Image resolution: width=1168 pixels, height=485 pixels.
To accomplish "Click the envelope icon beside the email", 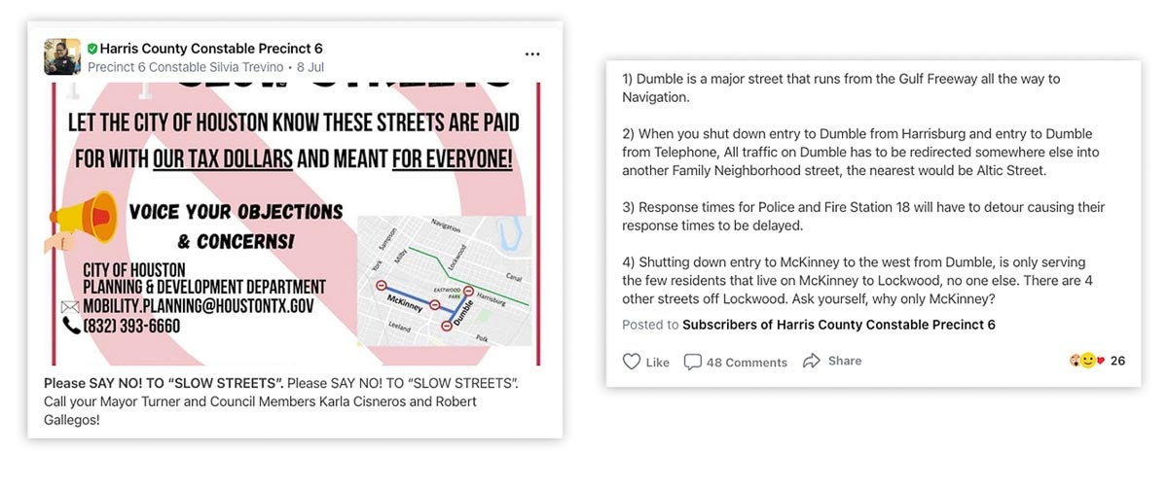I will [x=70, y=306].
